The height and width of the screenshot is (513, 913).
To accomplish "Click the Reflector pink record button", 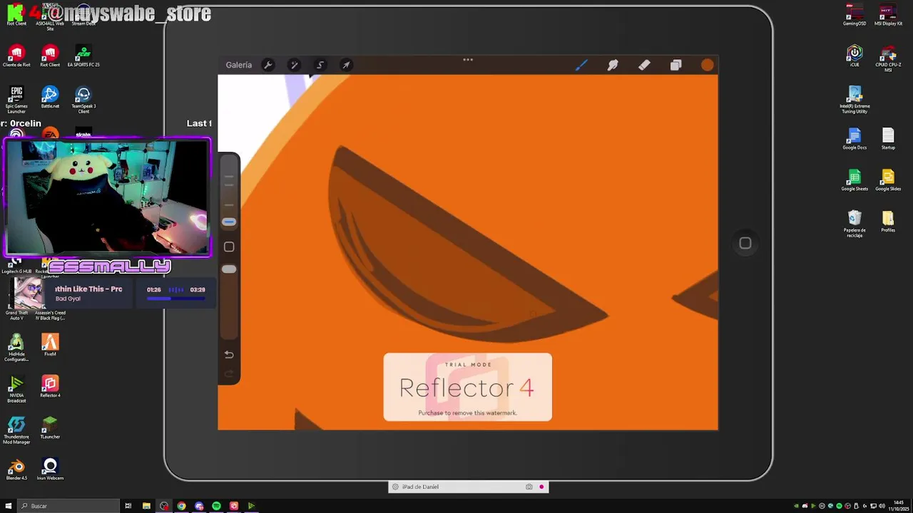I will [x=541, y=487].
